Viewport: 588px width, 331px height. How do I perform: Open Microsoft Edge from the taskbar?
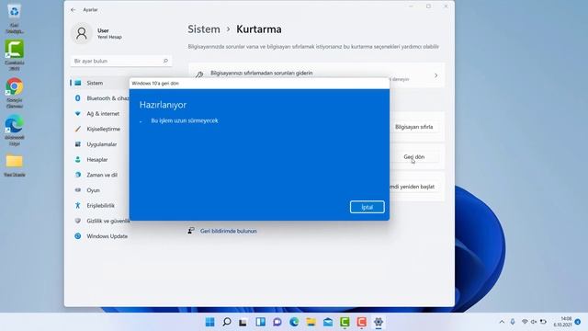pos(294,322)
